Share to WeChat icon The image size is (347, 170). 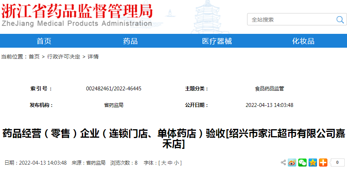tap(302, 163)
